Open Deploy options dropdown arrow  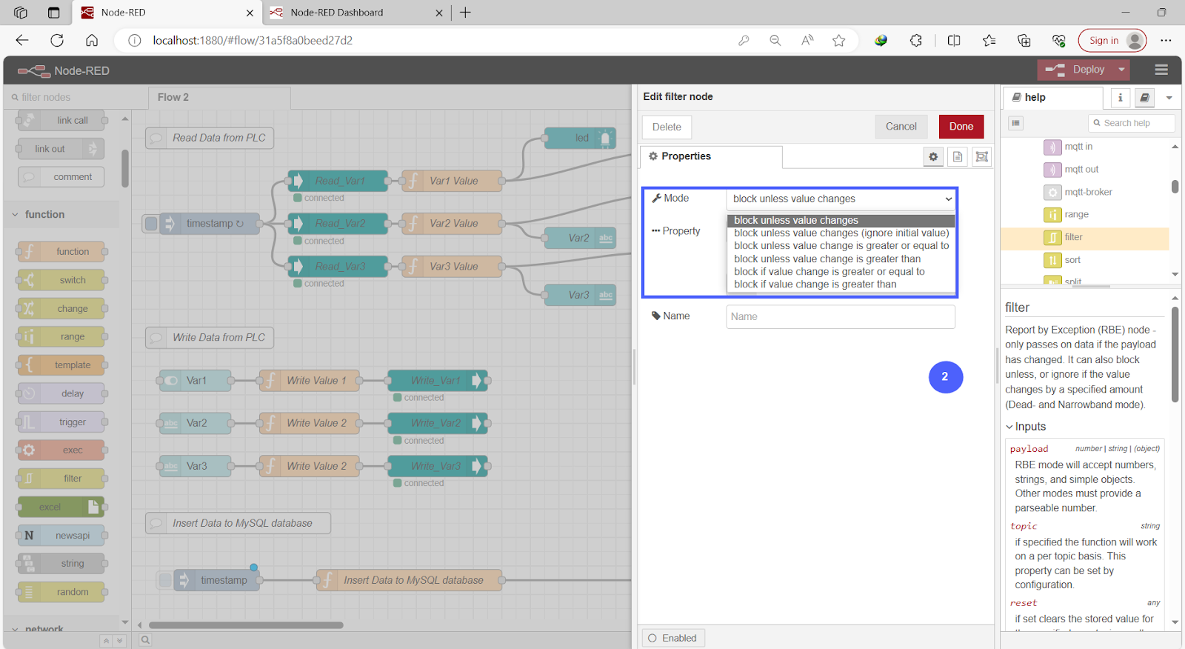[x=1121, y=70]
